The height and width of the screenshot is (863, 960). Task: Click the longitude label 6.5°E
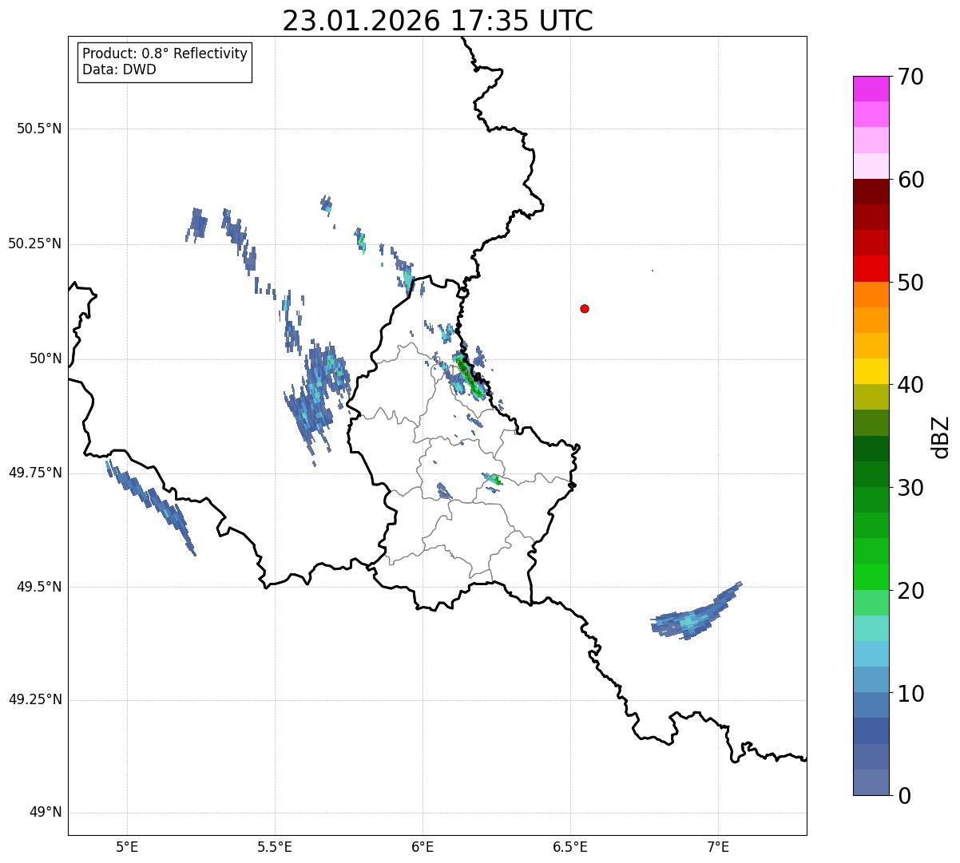point(570,847)
